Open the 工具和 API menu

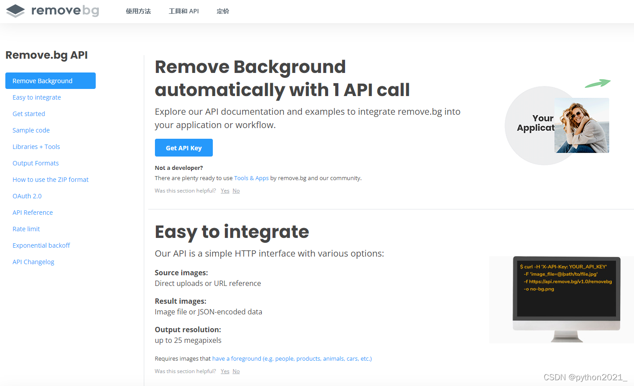tap(184, 11)
